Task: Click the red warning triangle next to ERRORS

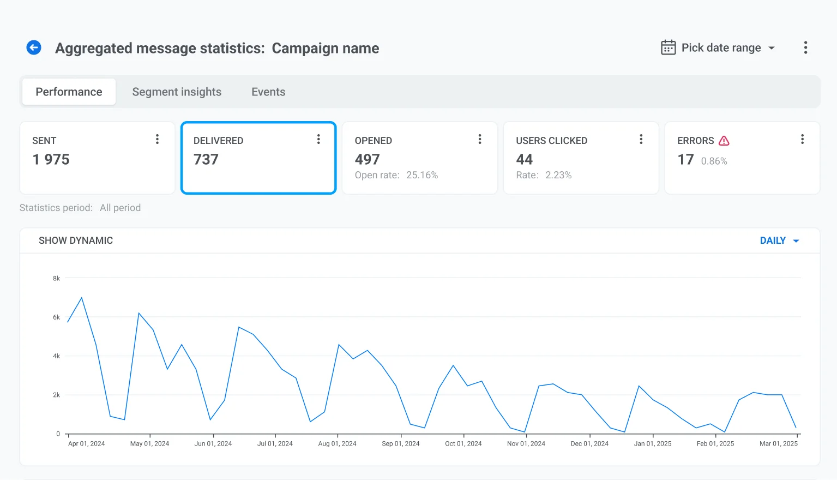Action: tap(724, 141)
